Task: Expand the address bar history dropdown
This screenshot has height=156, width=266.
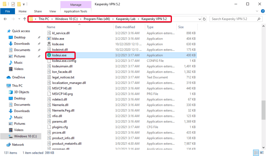Action: pos(200,19)
